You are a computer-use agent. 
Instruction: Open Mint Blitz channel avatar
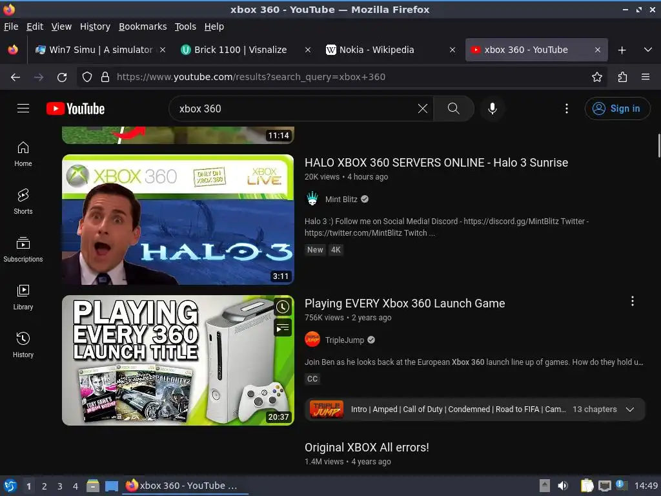pos(312,199)
